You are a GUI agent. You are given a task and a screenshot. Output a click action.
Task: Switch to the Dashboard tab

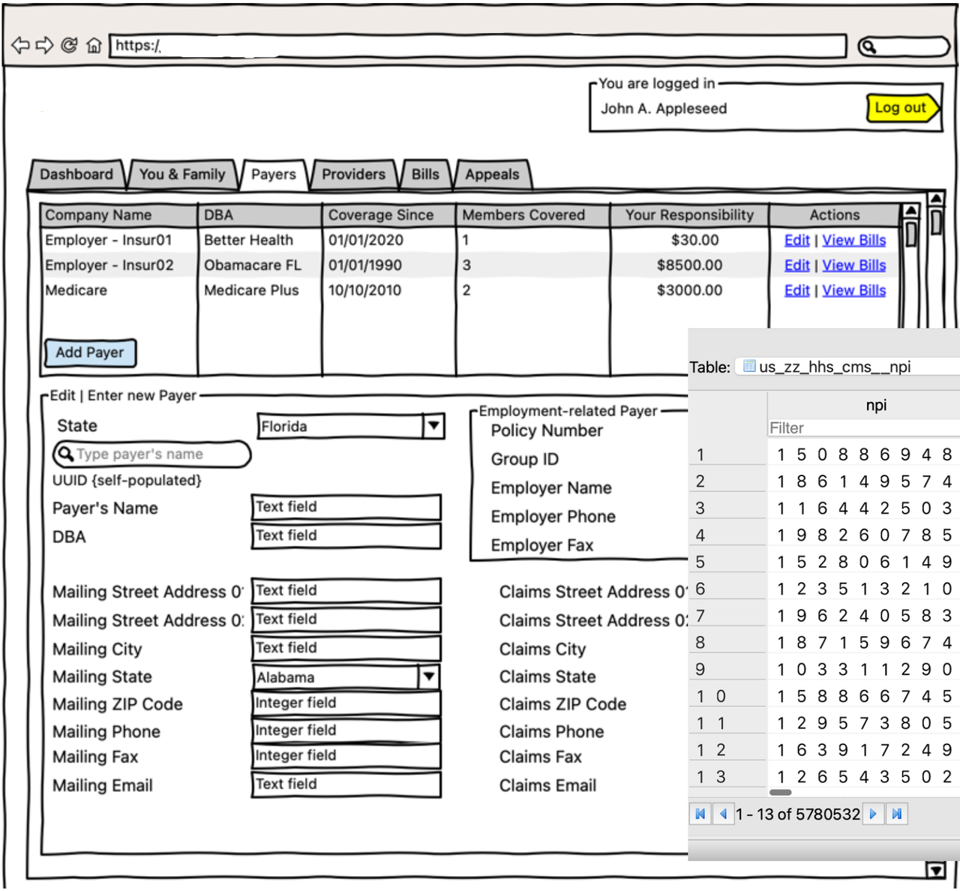(76, 174)
